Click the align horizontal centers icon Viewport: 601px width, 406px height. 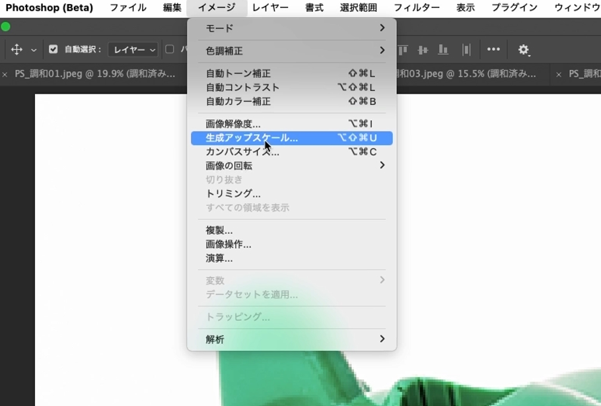[x=423, y=50]
